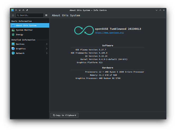Open the https://www.opensuse.org link

pyautogui.click(x=109, y=32)
